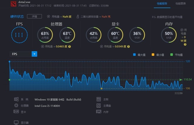Click the Windows 10 家庭版 64位 text

point(49,100)
